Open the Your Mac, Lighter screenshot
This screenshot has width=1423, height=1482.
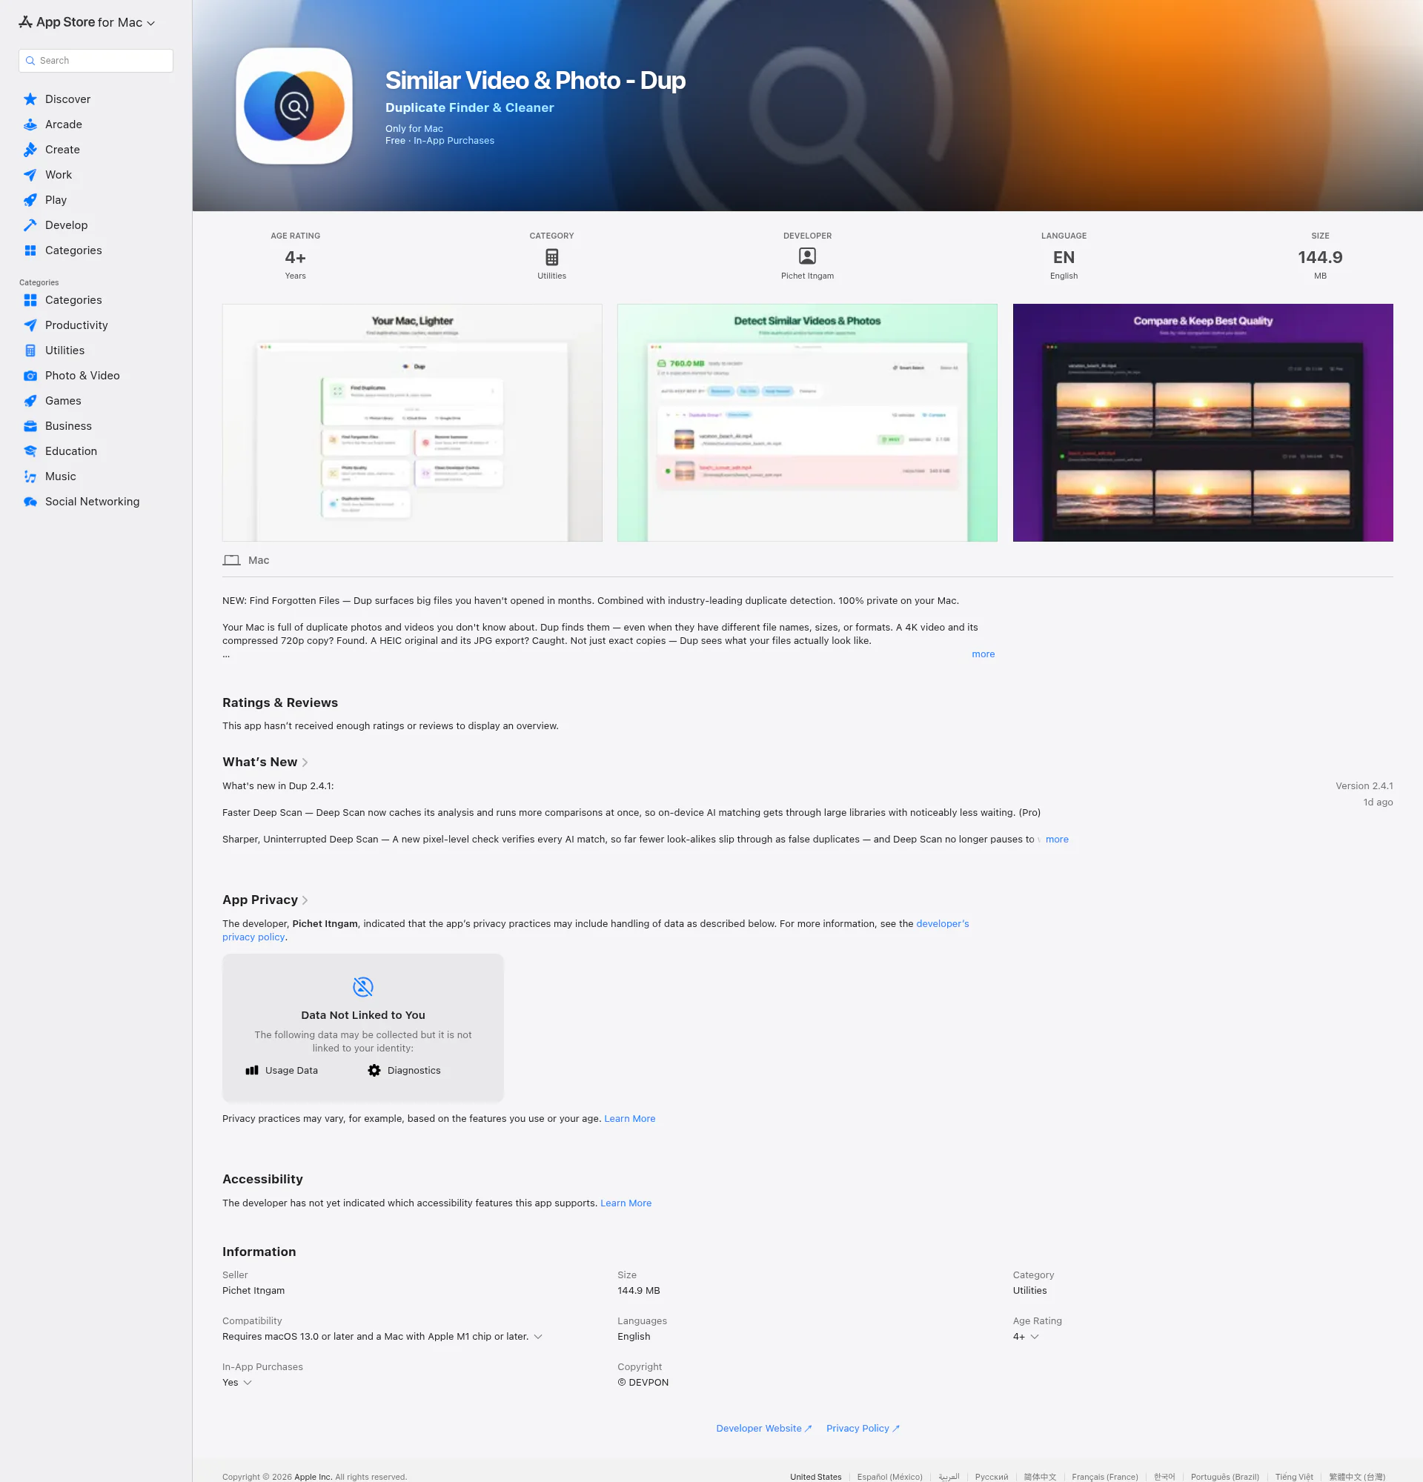tap(412, 422)
